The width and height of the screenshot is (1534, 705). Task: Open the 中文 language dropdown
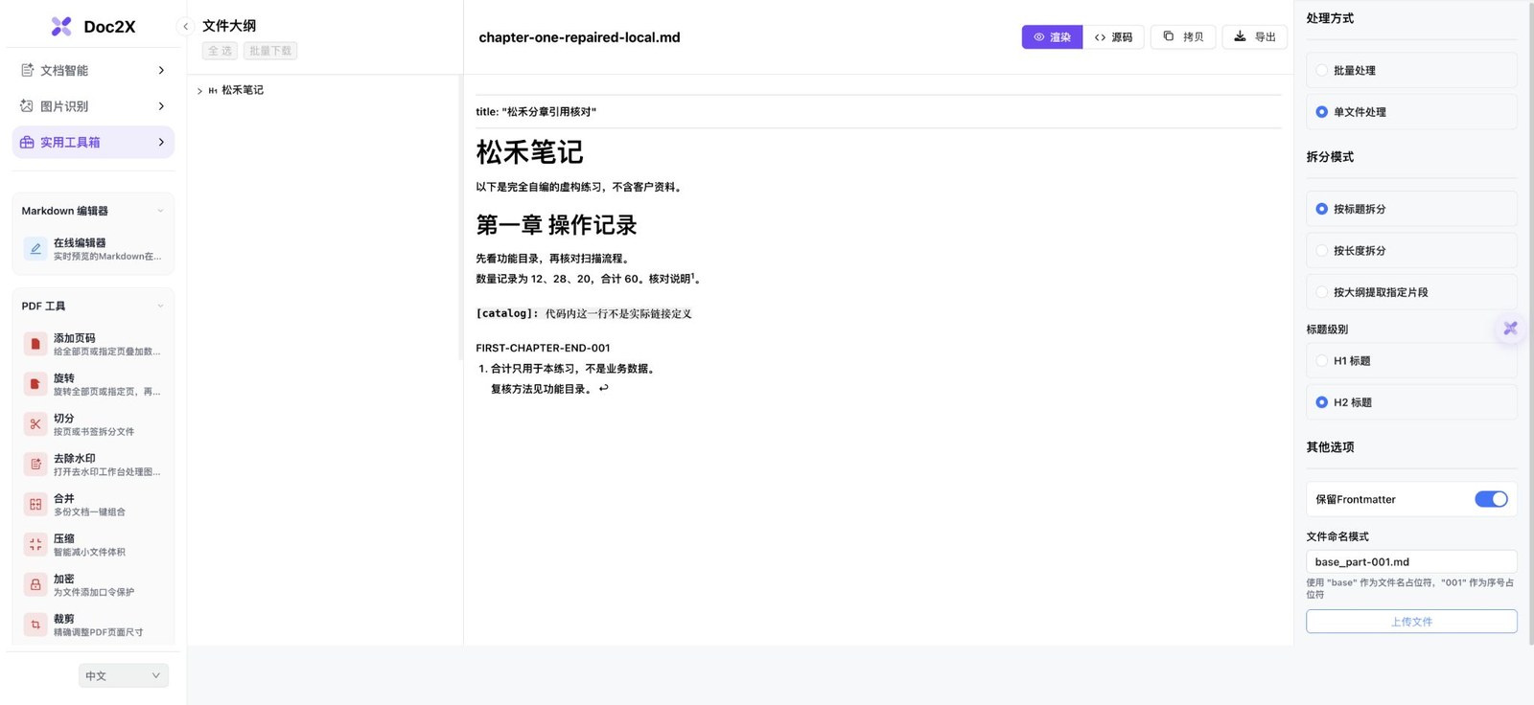[124, 676]
